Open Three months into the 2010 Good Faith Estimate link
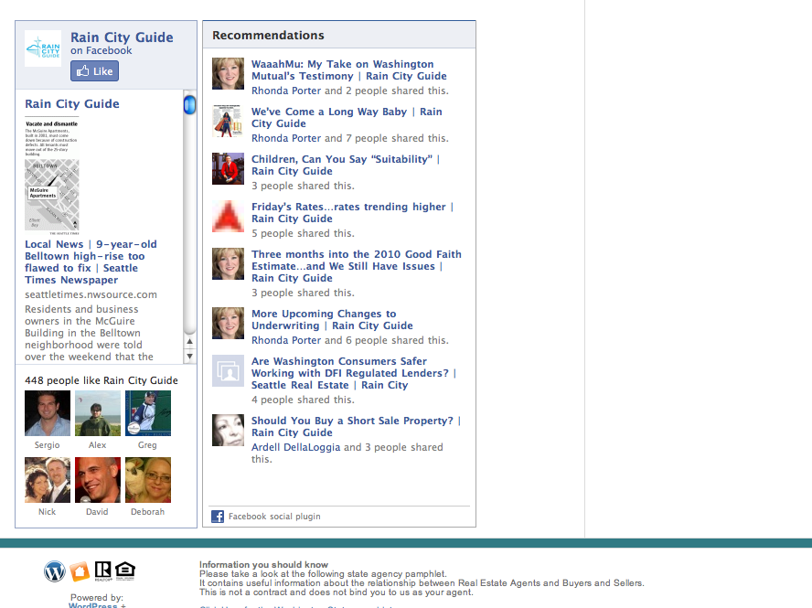 [x=357, y=266]
